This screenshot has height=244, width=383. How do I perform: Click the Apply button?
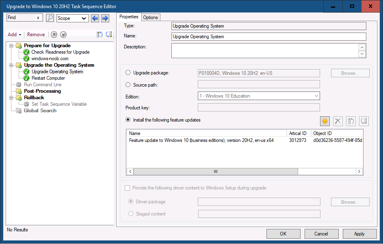pyautogui.click(x=359, y=234)
